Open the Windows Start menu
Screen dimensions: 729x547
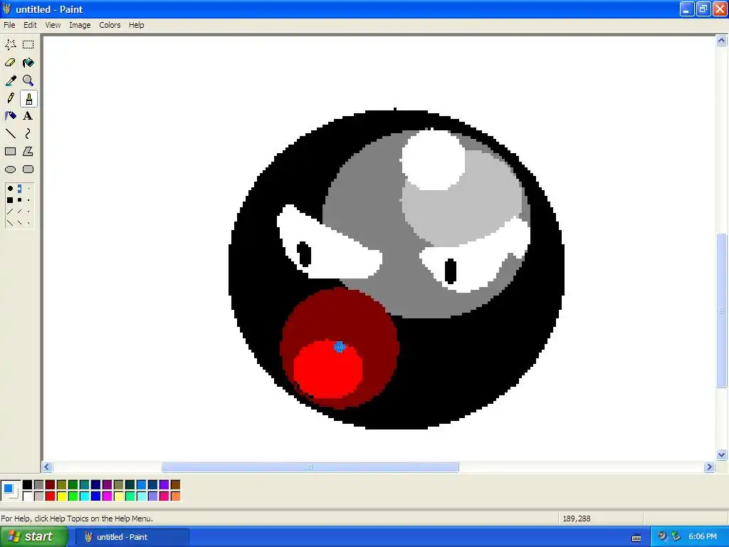point(33,537)
